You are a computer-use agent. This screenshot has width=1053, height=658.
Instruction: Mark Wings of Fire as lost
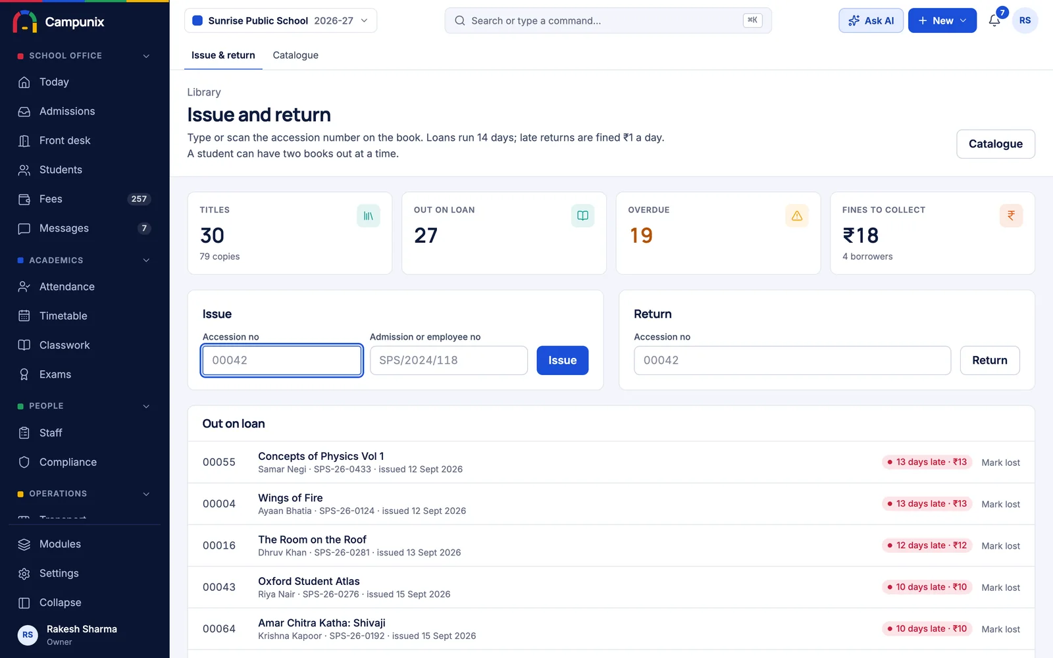pos(1000,504)
